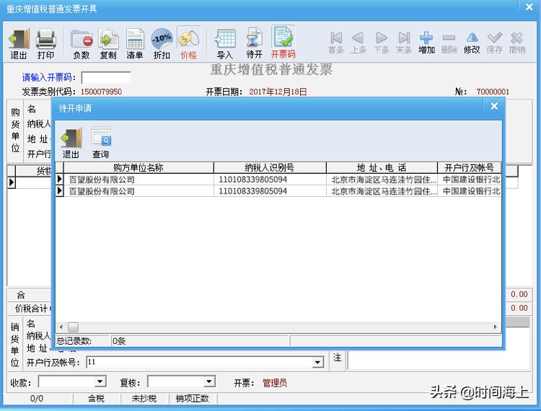This screenshot has width=541, height=411.
Task: Click the 备注 remarks text area
Action: coord(438,361)
